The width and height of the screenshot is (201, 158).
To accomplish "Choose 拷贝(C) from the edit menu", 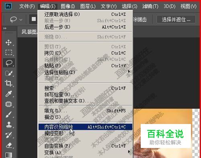I will (85, 53).
